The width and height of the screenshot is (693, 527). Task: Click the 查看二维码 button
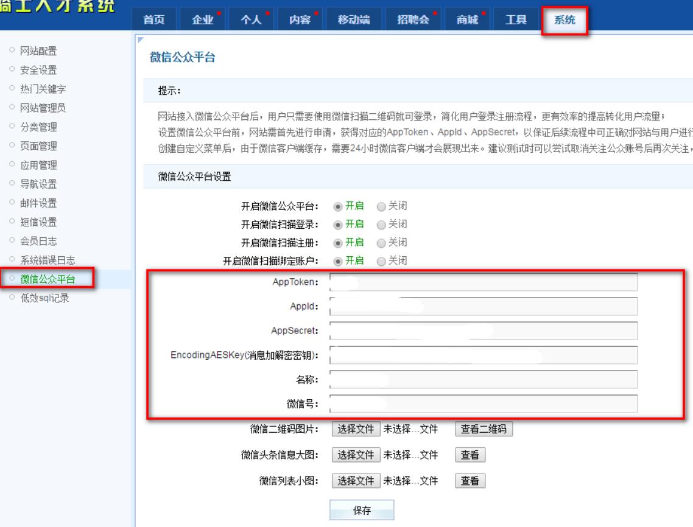point(484,429)
